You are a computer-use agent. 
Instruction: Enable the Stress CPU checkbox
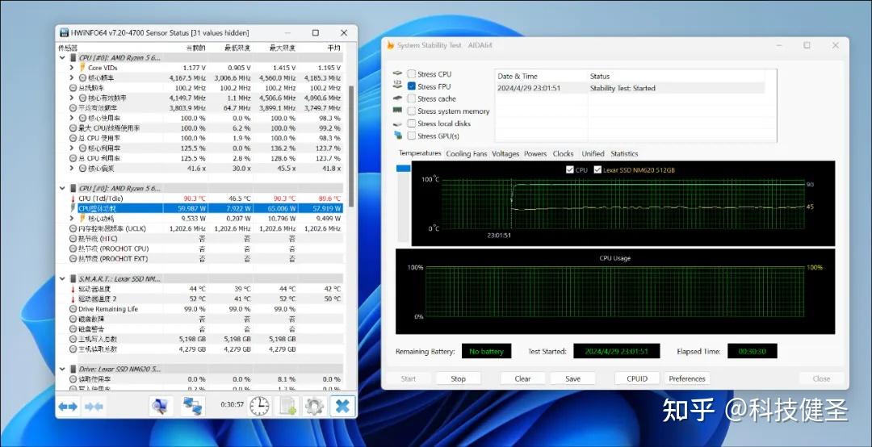click(x=412, y=74)
